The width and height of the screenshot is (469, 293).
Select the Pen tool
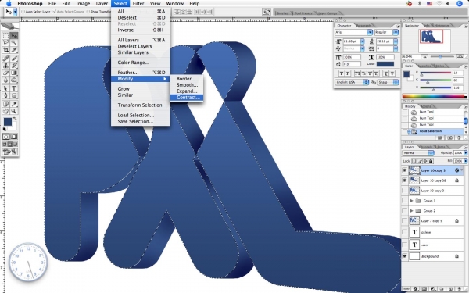coord(5,95)
